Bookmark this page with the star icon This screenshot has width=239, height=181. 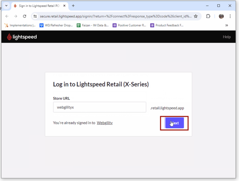(196, 16)
